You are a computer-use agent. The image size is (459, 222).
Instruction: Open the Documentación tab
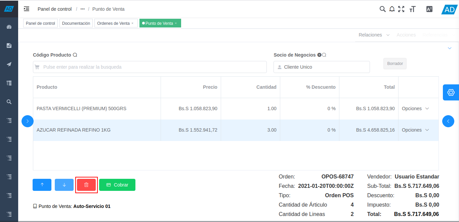[76, 23]
